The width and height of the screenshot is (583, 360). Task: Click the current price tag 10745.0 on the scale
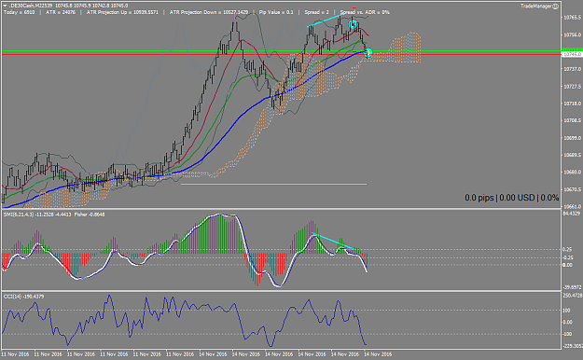572,54
